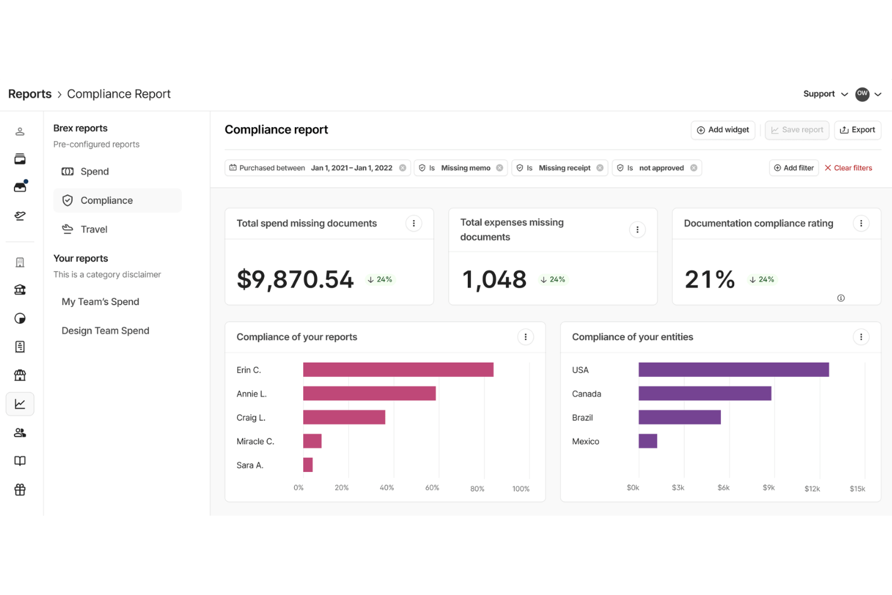Click the Compliance Report breadcrumb text
Image resolution: width=892 pixels, height=595 pixels.
119,94
